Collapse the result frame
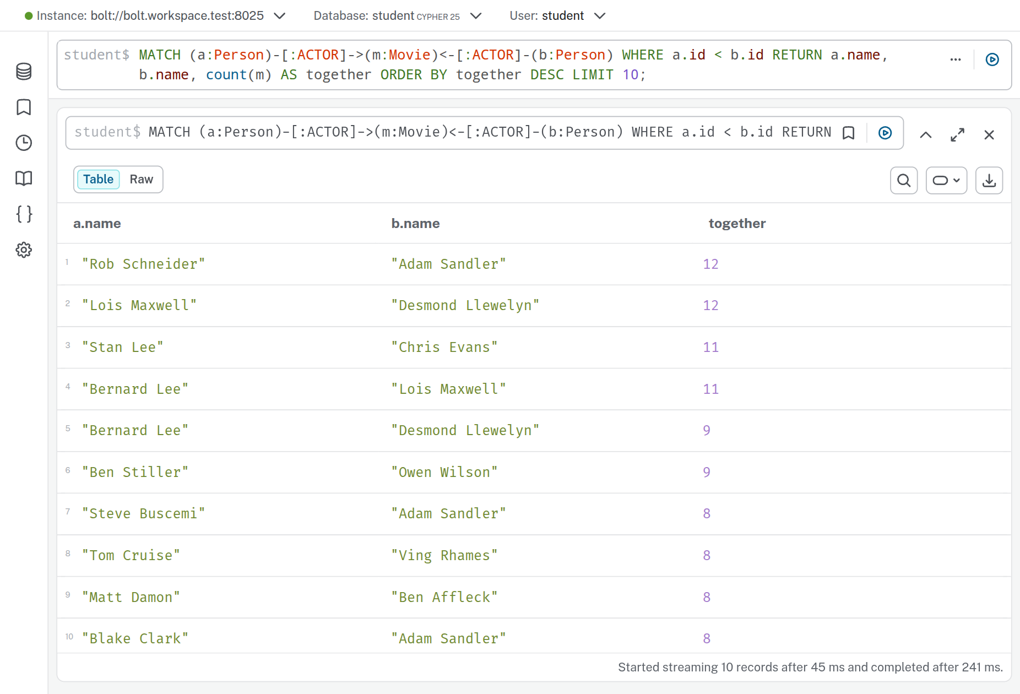Image resolution: width=1020 pixels, height=694 pixels. click(926, 135)
